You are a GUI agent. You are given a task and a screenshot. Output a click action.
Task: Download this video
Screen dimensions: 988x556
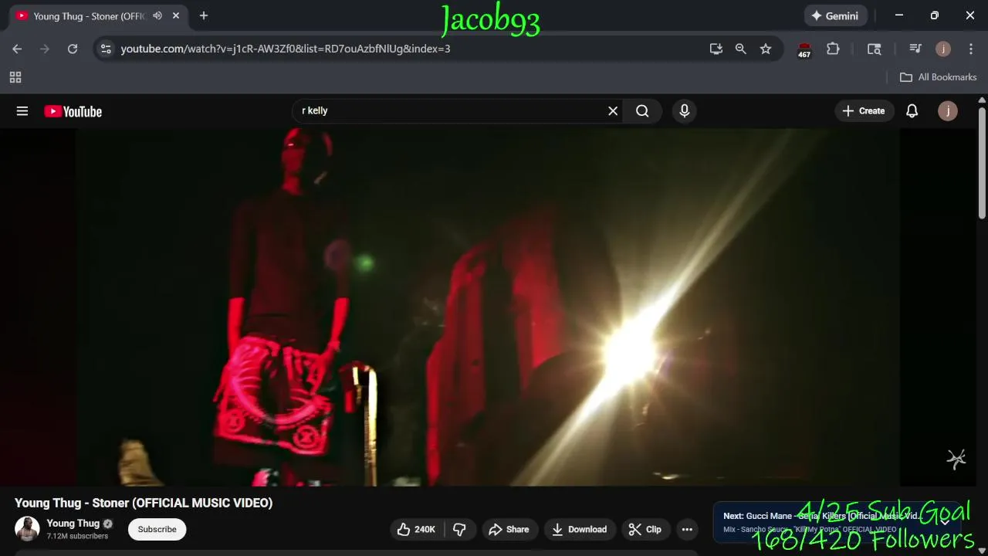(580, 529)
